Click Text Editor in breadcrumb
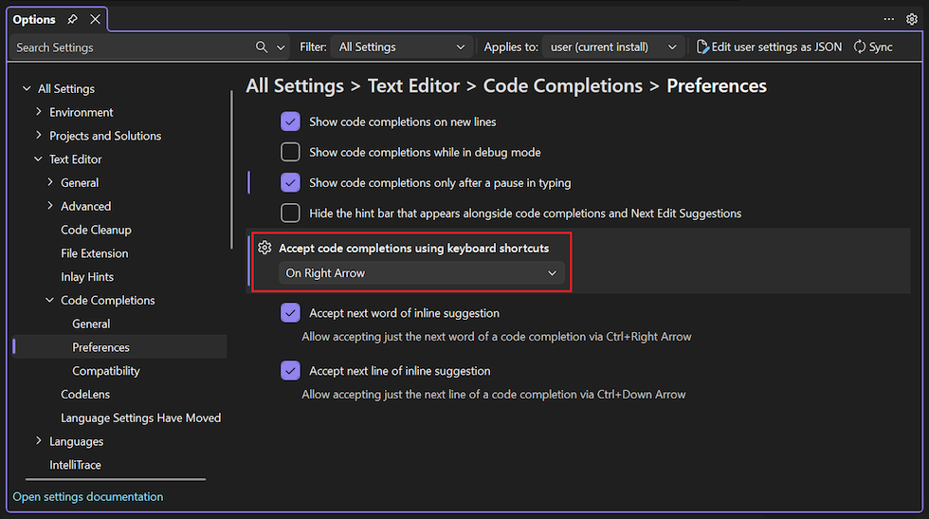 click(x=413, y=85)
